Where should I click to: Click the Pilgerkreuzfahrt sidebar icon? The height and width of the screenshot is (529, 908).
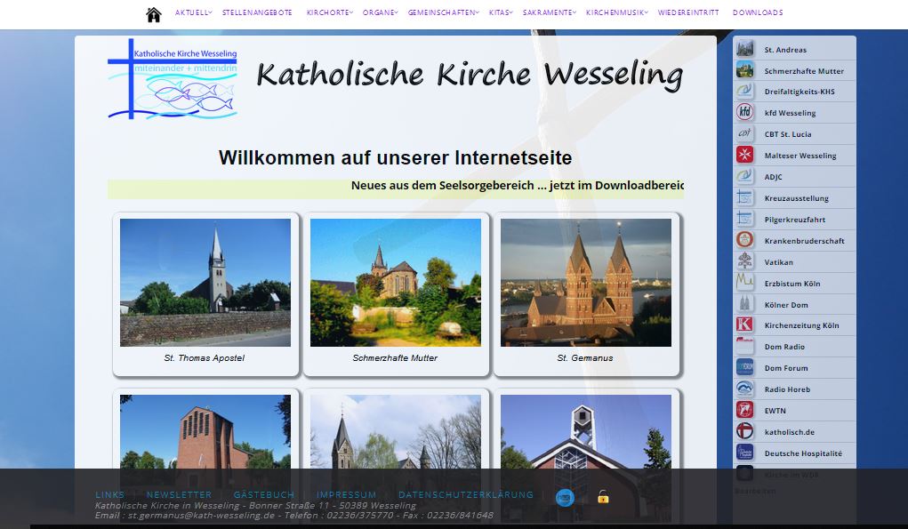coord(744,220)
